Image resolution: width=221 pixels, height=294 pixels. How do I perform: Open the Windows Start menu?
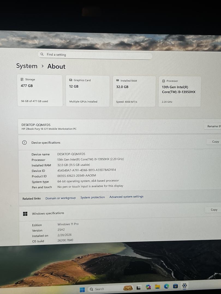coord(82,289)
